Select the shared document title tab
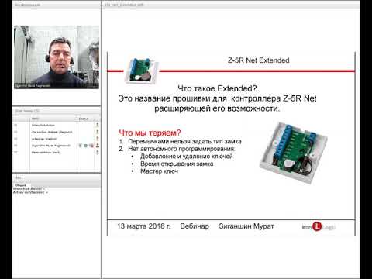 pos(123,5)
